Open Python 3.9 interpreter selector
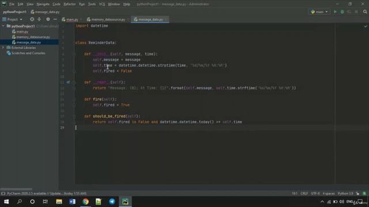This screenshot has height=207, width=369. [x=345, y=194]
